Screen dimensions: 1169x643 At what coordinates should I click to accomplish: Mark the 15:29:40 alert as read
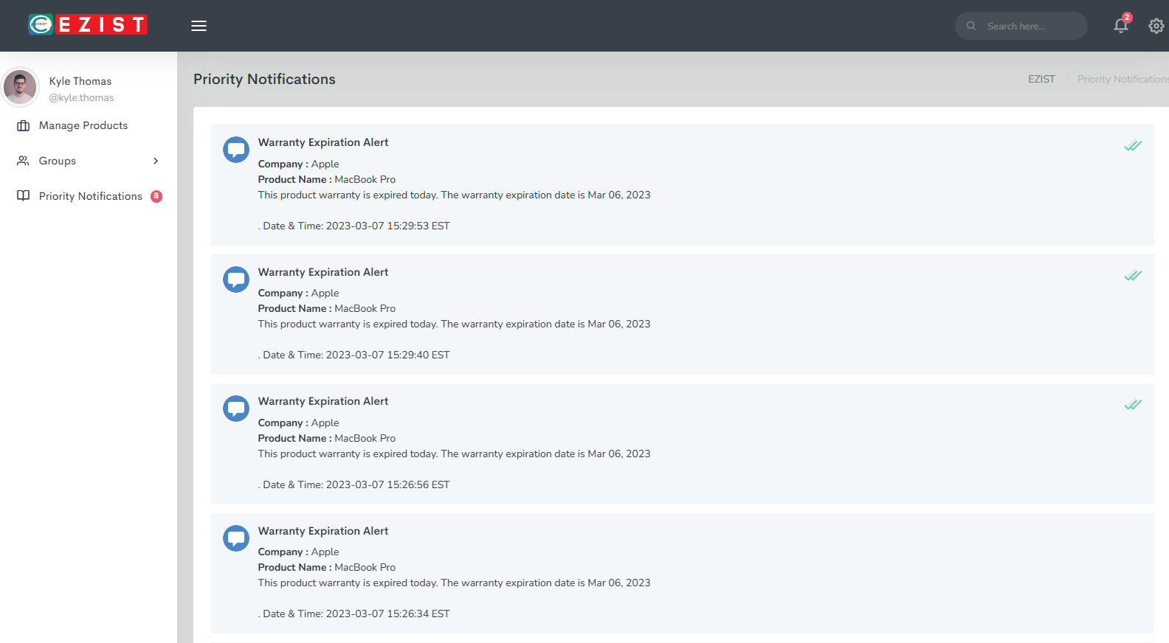(x=1133, y=275)
